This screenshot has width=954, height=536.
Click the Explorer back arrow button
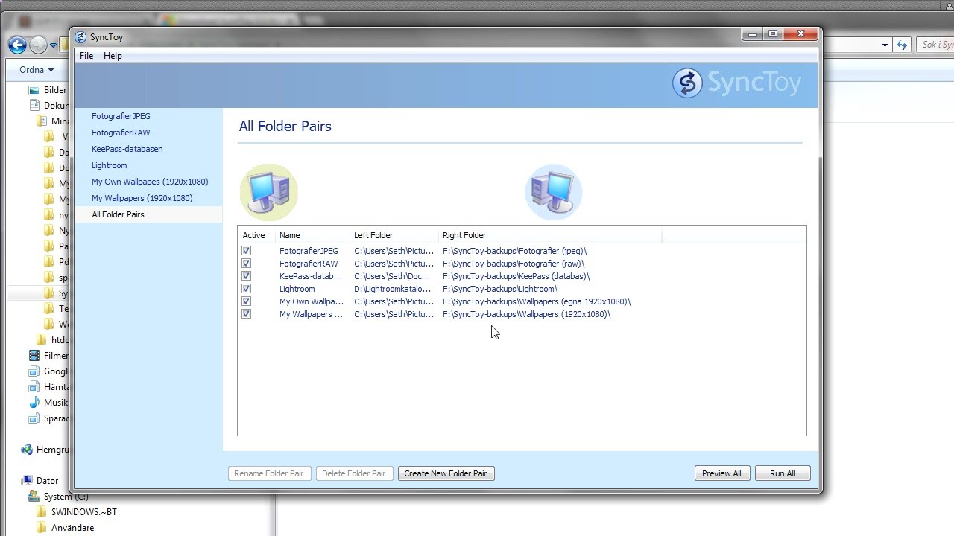pyautogui.click(x=17, y=45)
